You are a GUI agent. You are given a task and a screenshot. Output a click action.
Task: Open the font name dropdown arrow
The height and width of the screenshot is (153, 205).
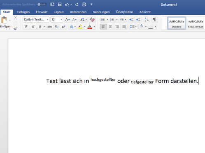(x=48, y=20)
